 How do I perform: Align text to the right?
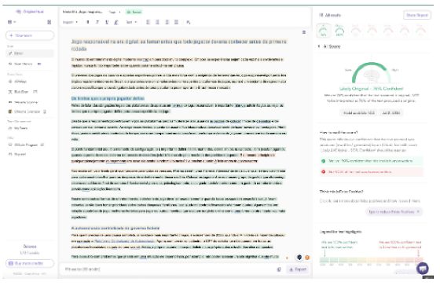click(167, 22)
